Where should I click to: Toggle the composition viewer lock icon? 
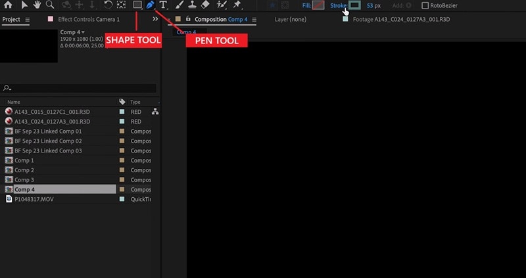click(188, 19)
